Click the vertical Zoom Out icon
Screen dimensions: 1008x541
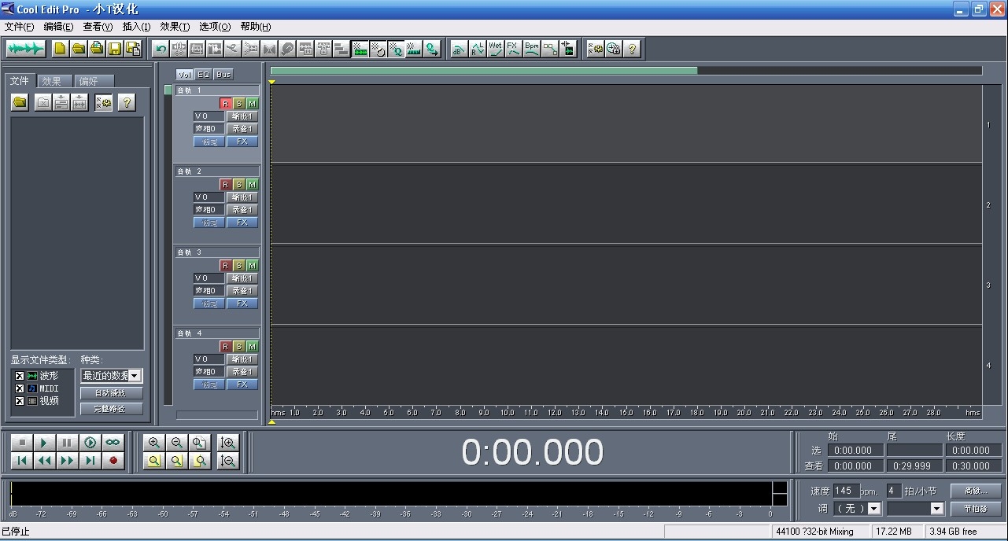pos(228,461)
